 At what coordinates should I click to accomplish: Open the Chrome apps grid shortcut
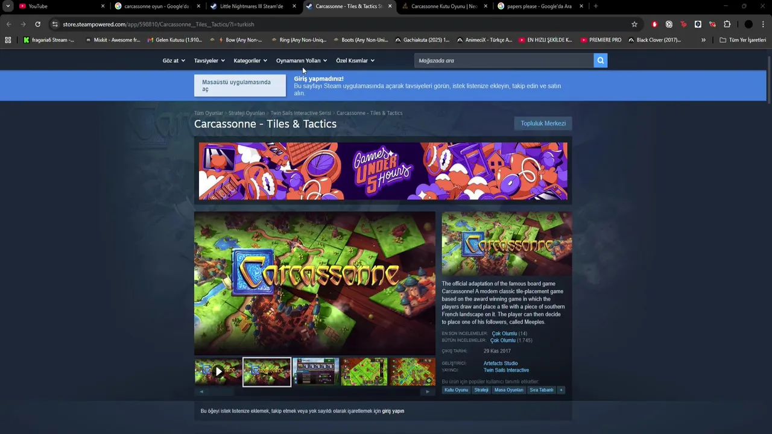click(x=8, y=40)
